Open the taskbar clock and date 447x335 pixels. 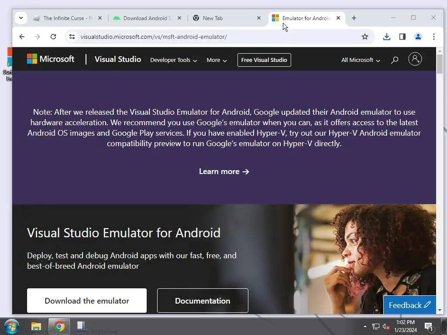coord(406,326)
